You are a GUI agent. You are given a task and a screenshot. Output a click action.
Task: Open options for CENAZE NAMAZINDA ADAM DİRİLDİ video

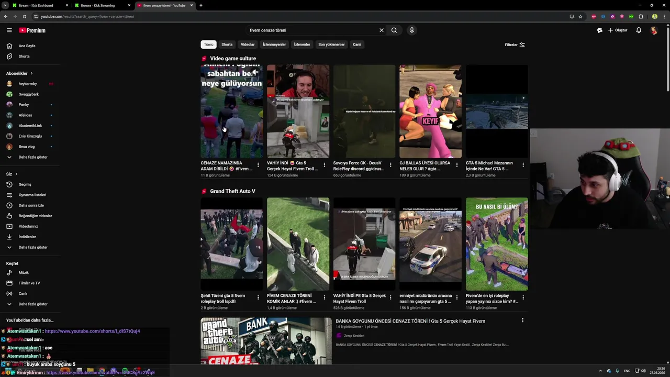click(x=258, y=165)
